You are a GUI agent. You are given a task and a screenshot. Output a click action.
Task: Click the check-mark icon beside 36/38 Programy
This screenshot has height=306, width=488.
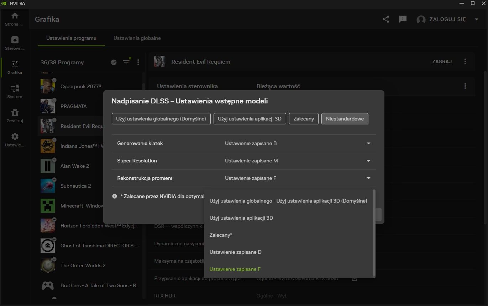tap(114, 62)
